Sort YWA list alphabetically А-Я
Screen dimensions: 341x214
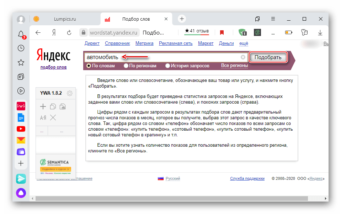click(x=43, y=118)
